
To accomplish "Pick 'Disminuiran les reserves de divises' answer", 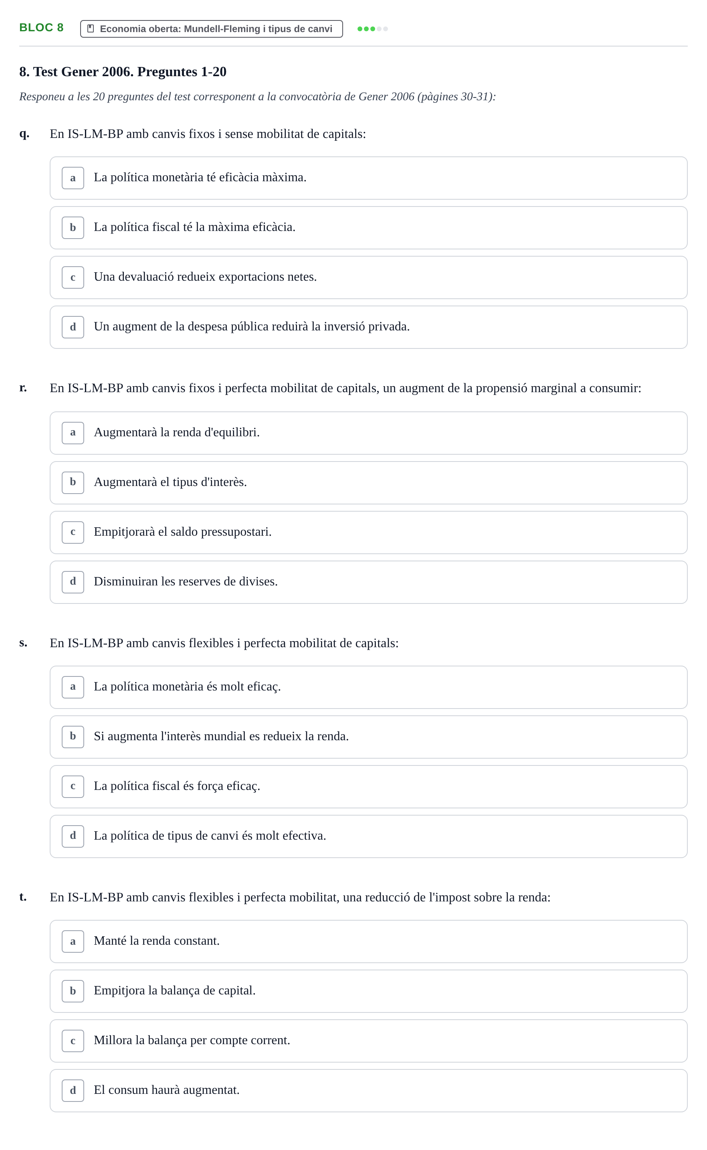I will pos(368,582).
